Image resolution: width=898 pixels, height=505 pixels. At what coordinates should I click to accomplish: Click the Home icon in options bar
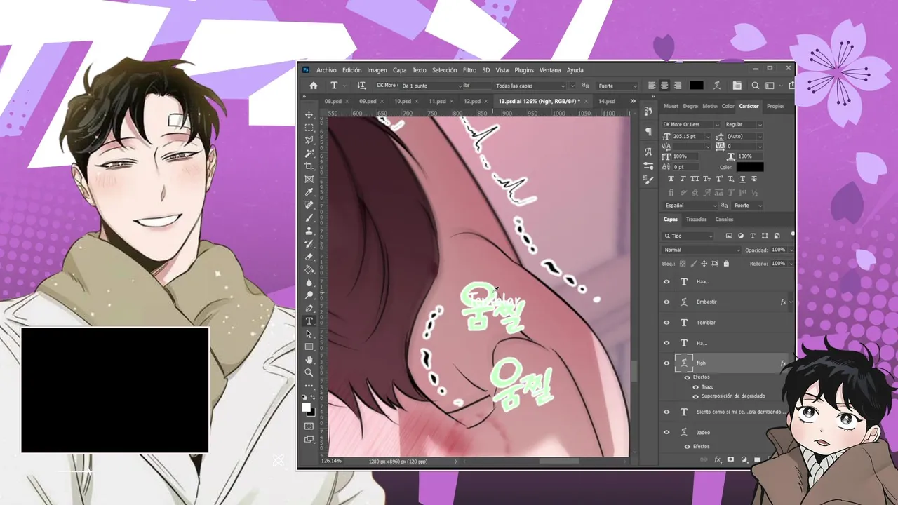(314, 86)
